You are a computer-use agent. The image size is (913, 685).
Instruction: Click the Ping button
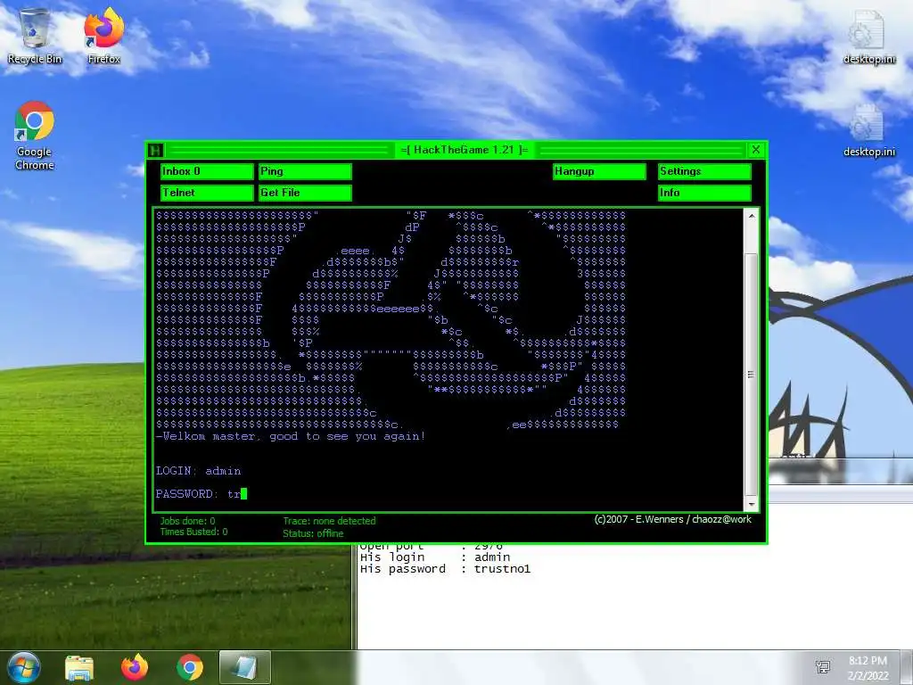pos(305,171)
